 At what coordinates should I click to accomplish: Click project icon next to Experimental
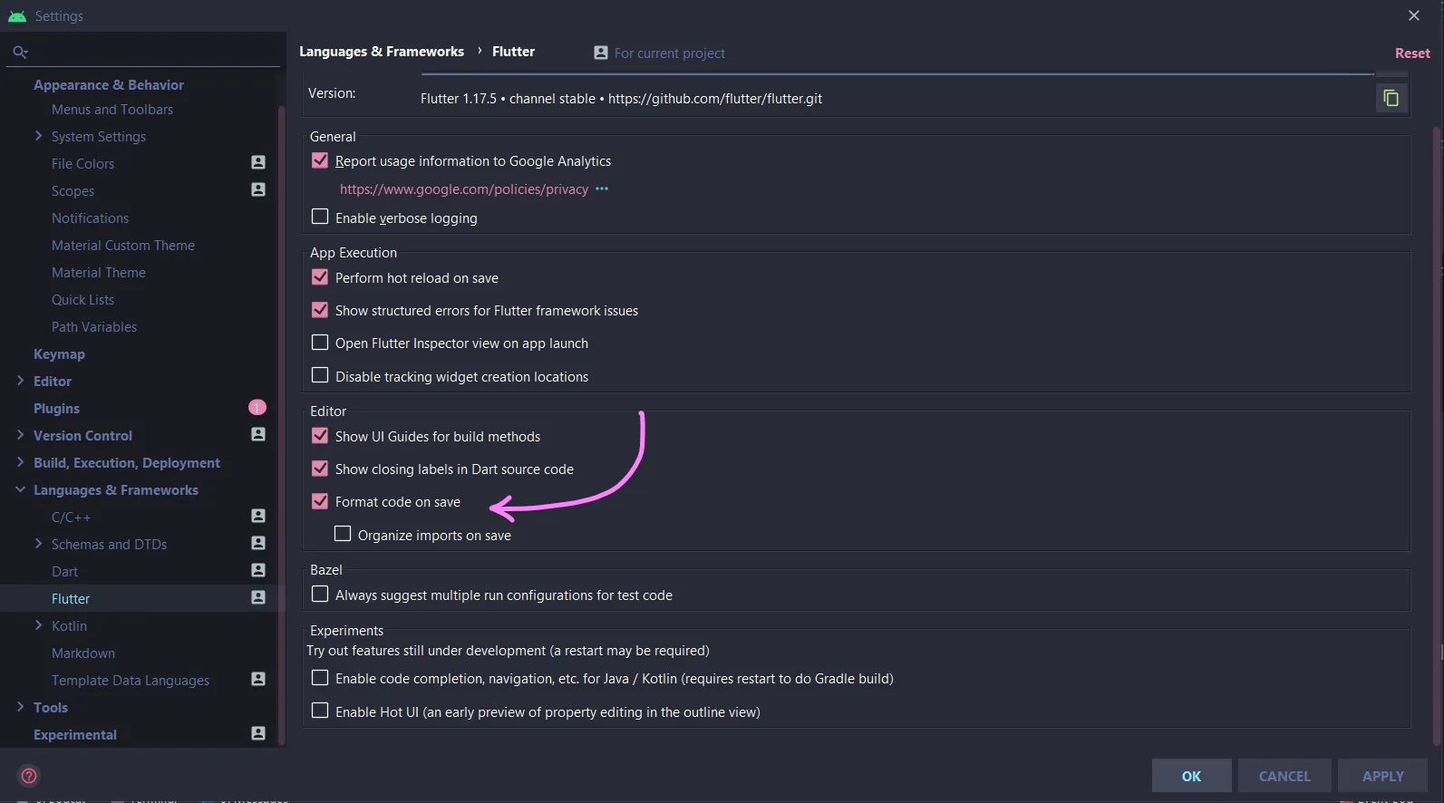(x=258, y=733)
